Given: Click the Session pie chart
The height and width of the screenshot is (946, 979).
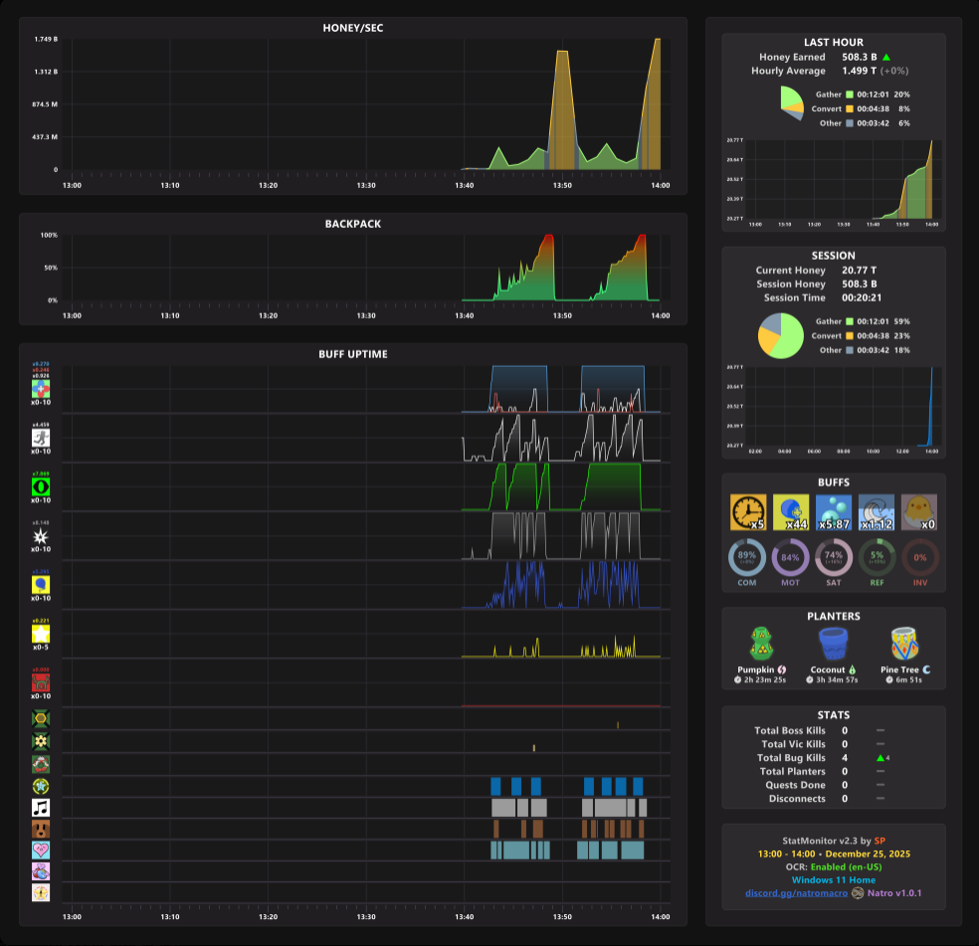Looking at the screenshot, I should click(x=780, y=336).
